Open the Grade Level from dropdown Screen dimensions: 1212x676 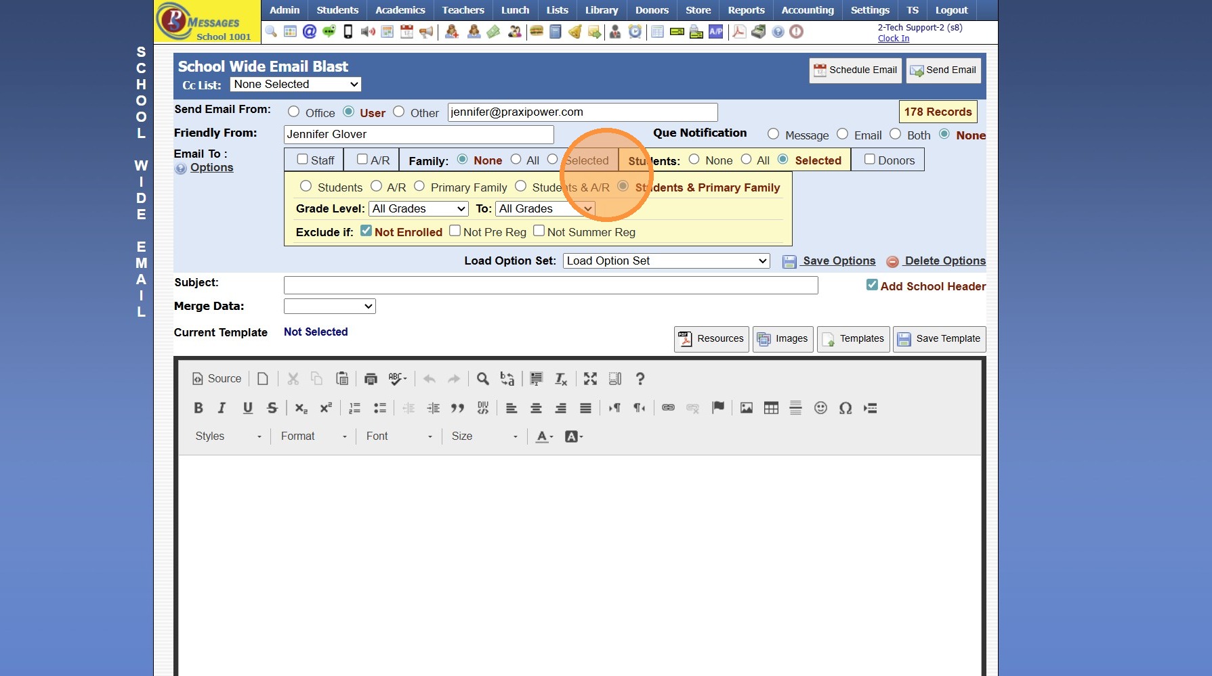point(419,208)
